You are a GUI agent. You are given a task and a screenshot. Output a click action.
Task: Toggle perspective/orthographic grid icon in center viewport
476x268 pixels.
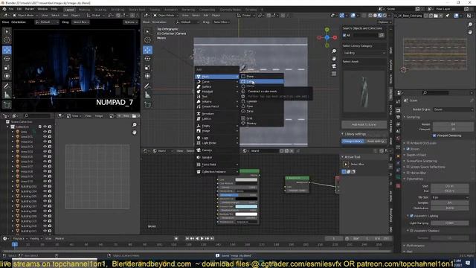coord(334,74)
